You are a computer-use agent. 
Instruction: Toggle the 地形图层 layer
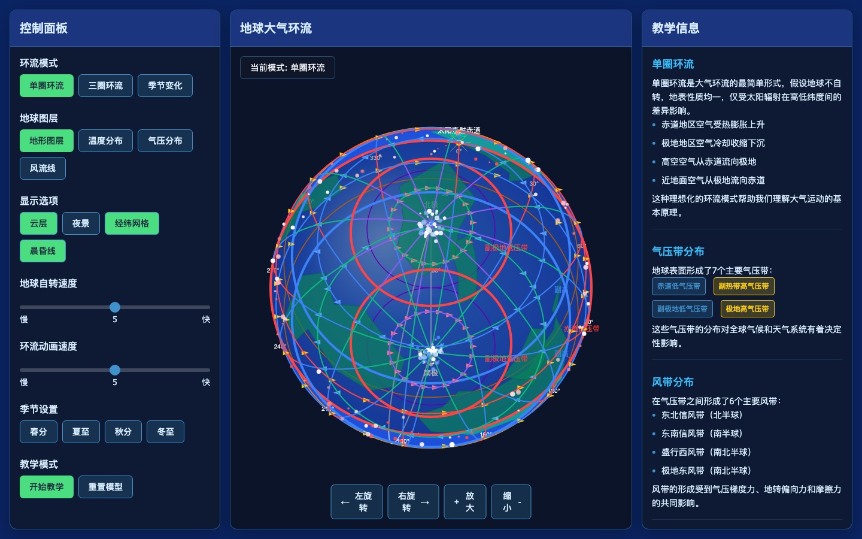[47, 141]
